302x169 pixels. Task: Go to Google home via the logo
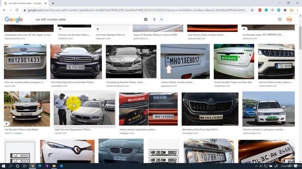(x=14, y=19)
